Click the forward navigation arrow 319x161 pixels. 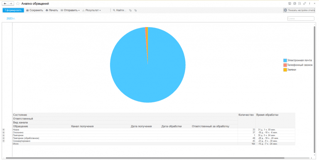11,3
